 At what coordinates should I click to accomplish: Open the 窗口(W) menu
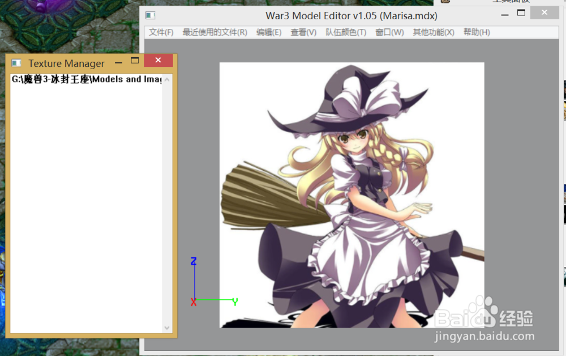point(389,32)
